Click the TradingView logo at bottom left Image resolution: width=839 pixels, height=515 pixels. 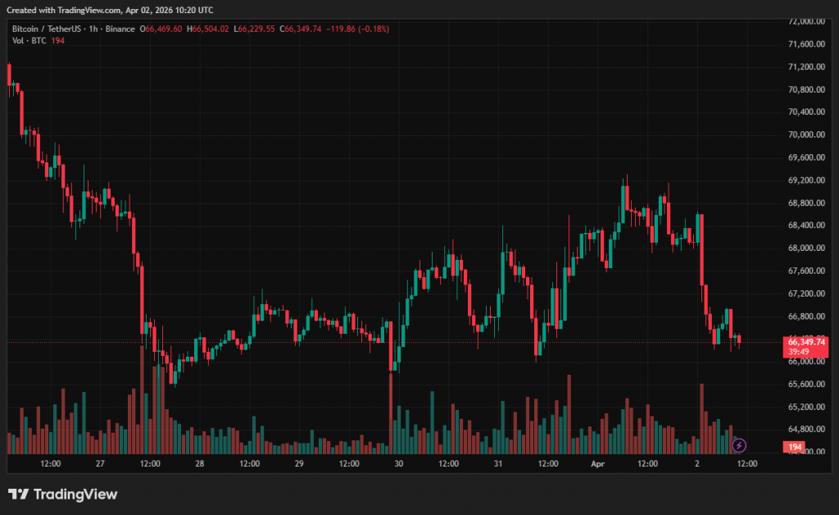tap(62, 494)
